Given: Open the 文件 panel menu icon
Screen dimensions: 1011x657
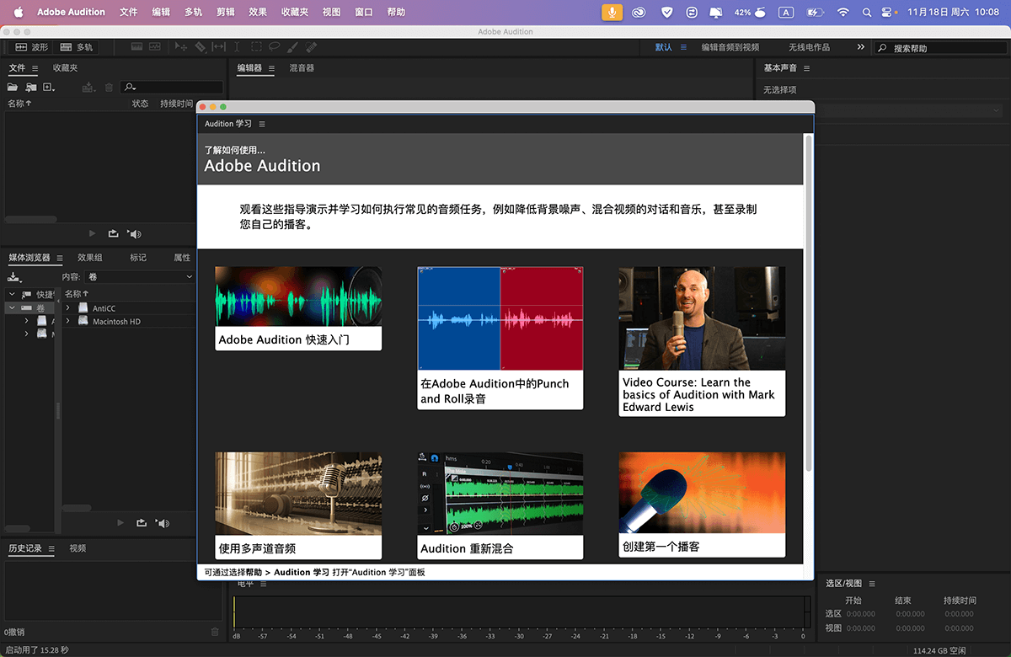Looking at the screenshot, I should [x=35, y=68].
